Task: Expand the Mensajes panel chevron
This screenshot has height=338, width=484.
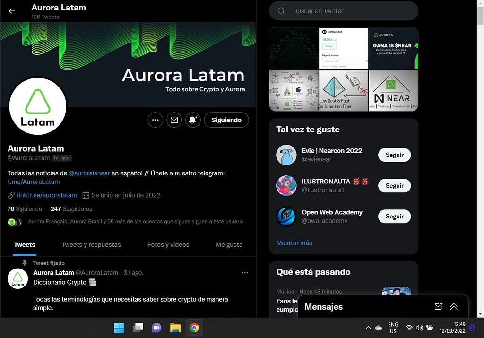Action: tap(454, 306)
